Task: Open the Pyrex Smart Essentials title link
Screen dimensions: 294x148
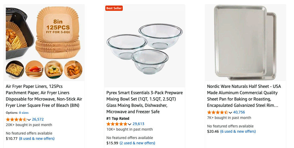Action: click(145, 102)
